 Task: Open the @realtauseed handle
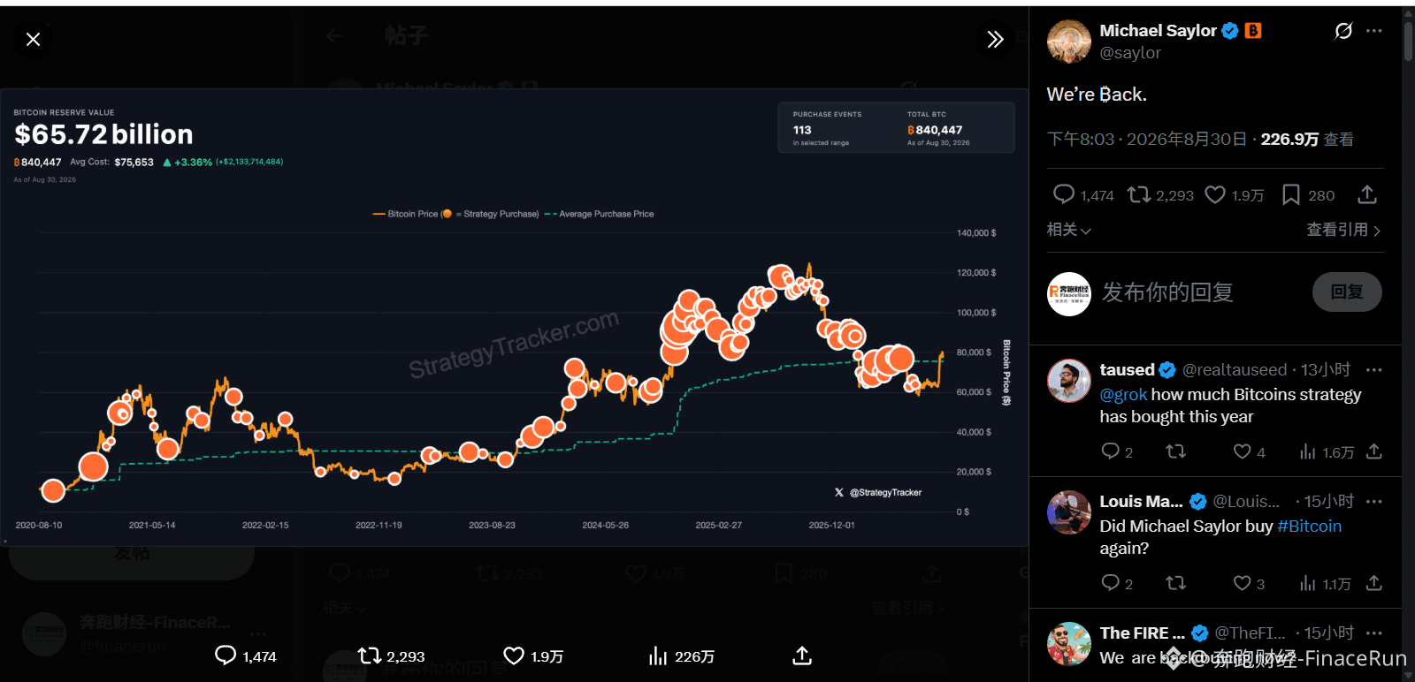click(x=1235, y=370)
